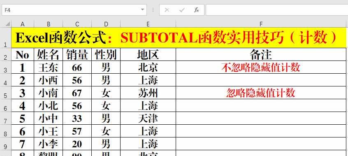Image resolution: width=348 pixels, height=156 pixels.
Task: Click the Name Box showing F4
Action: tap(74, 10)
